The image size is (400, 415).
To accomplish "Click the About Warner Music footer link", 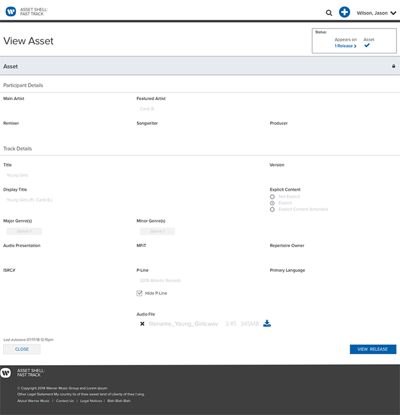I will 33,401.
